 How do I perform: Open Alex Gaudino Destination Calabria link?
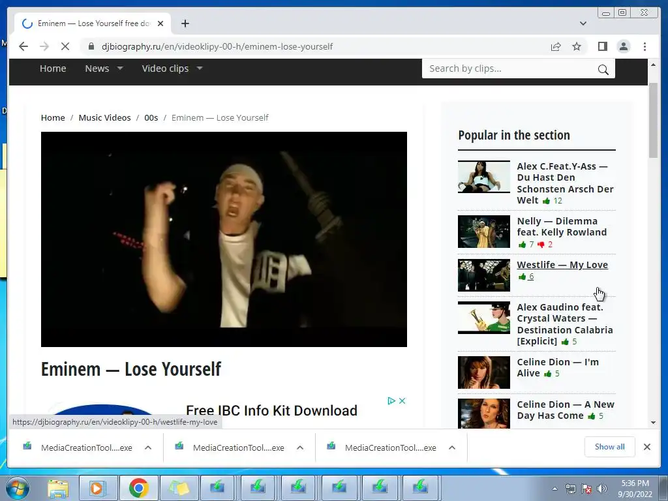click(x=565, y=324)
